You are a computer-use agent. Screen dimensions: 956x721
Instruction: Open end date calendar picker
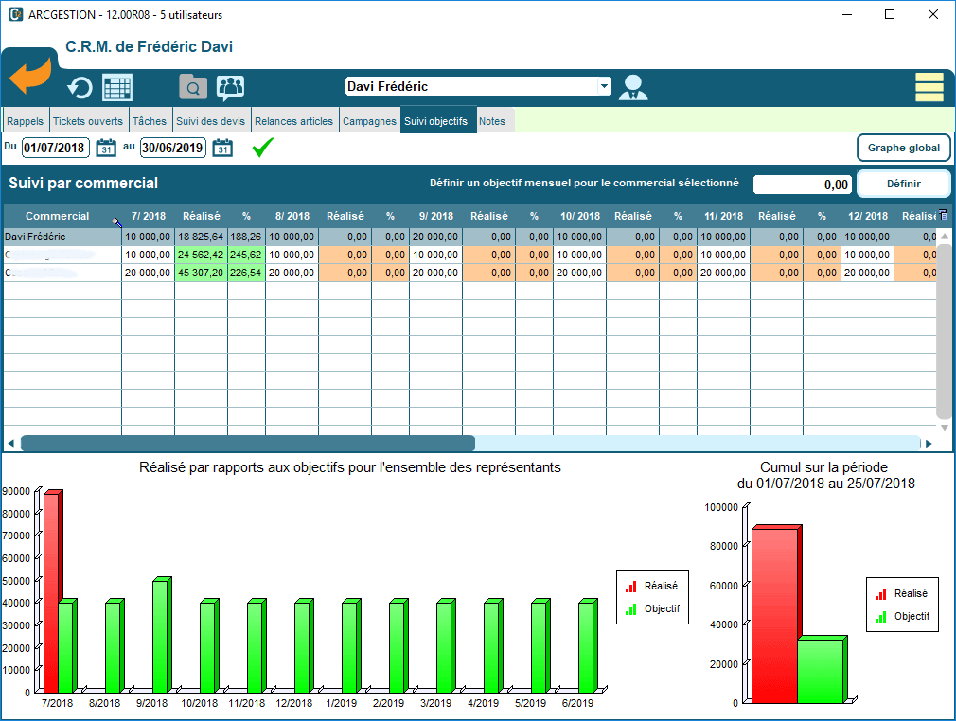tap(222, 148)
